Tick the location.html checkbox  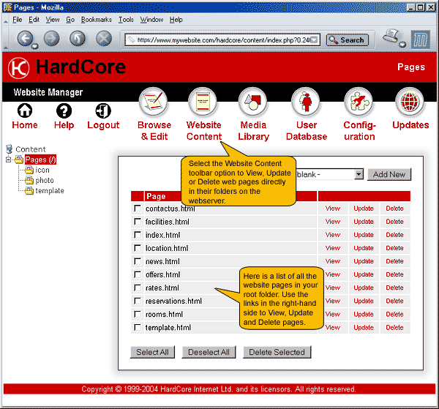(138, 248)
